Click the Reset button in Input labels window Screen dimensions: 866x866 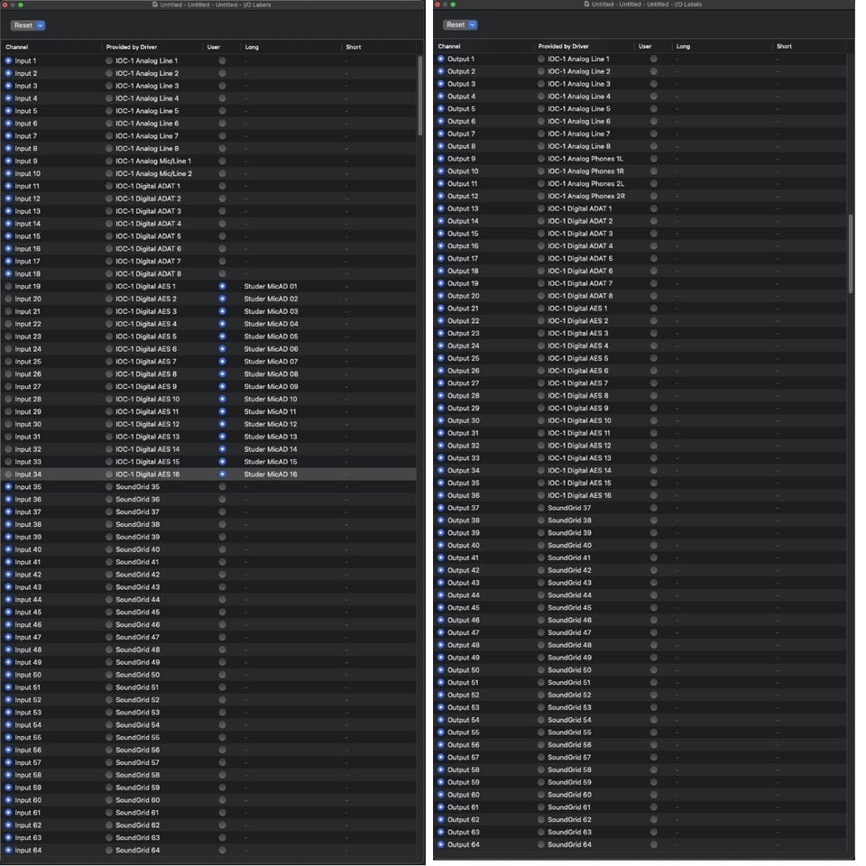[23, 25]
